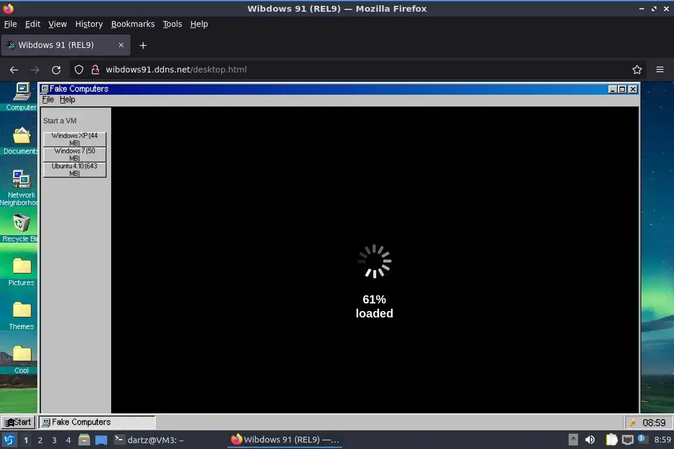
Task: Click the 08:59 clock in Wibdows tray
Action: click(654, 423)
